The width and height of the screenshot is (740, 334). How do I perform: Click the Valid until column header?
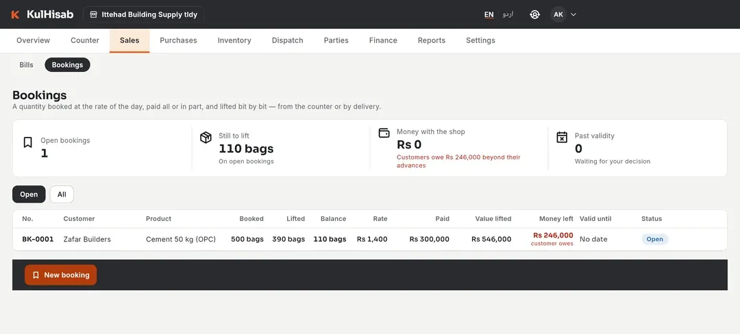[x=595, y=219]
